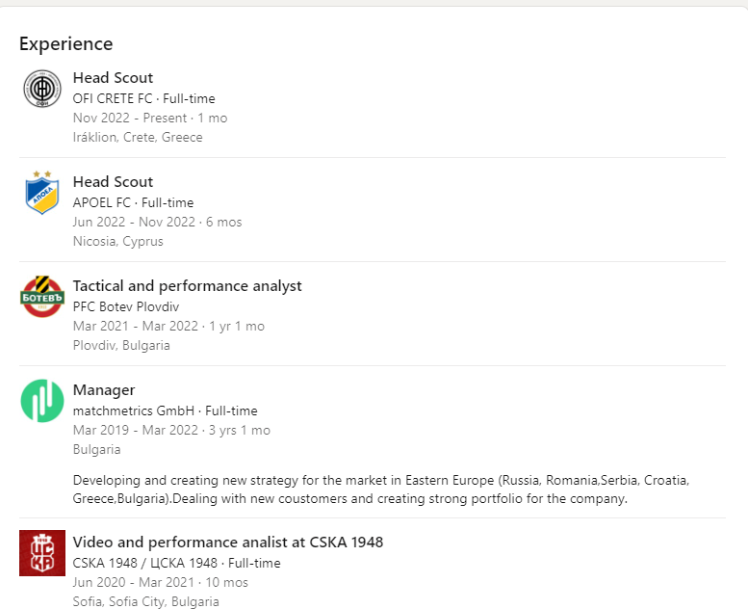This screenshot has height=609, width=748.
Task: Click the green matchmetrics logo
Action: click(42, 401)
